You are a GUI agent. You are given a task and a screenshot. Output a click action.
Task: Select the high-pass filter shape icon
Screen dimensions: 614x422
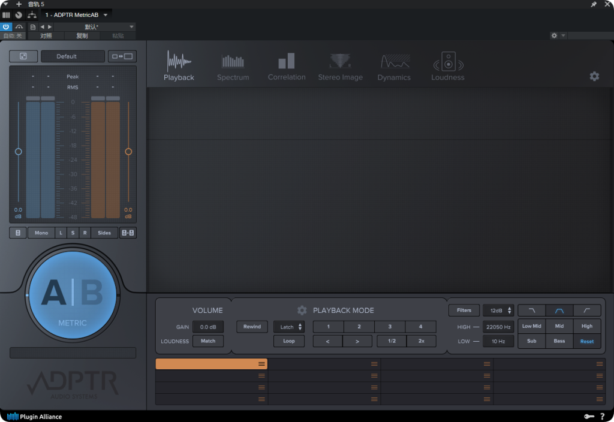click(x=586, y=311)
